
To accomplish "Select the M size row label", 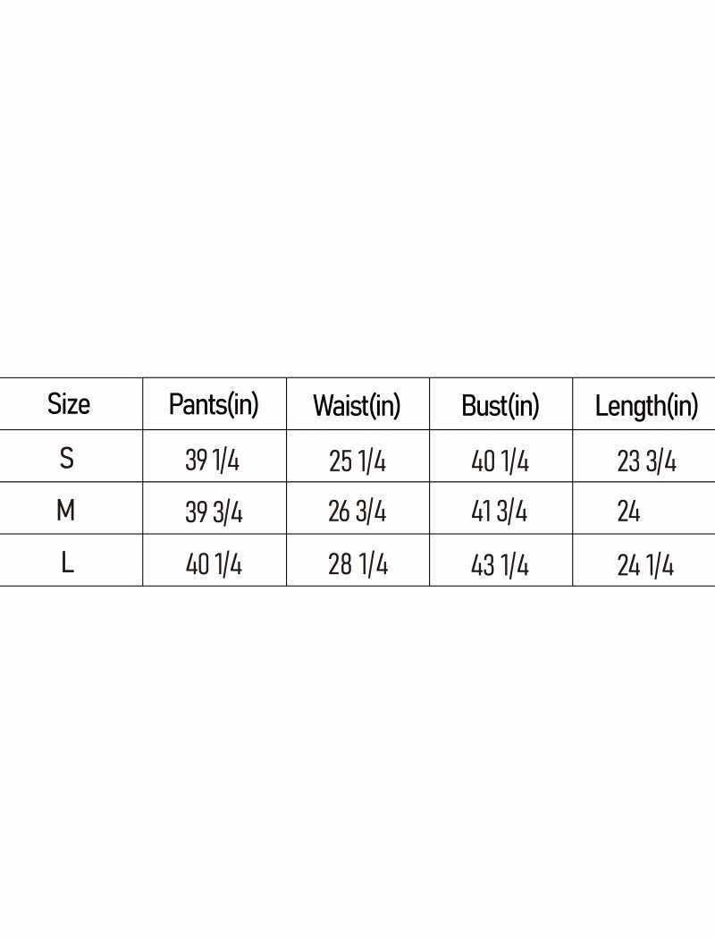I will point(66,511).
